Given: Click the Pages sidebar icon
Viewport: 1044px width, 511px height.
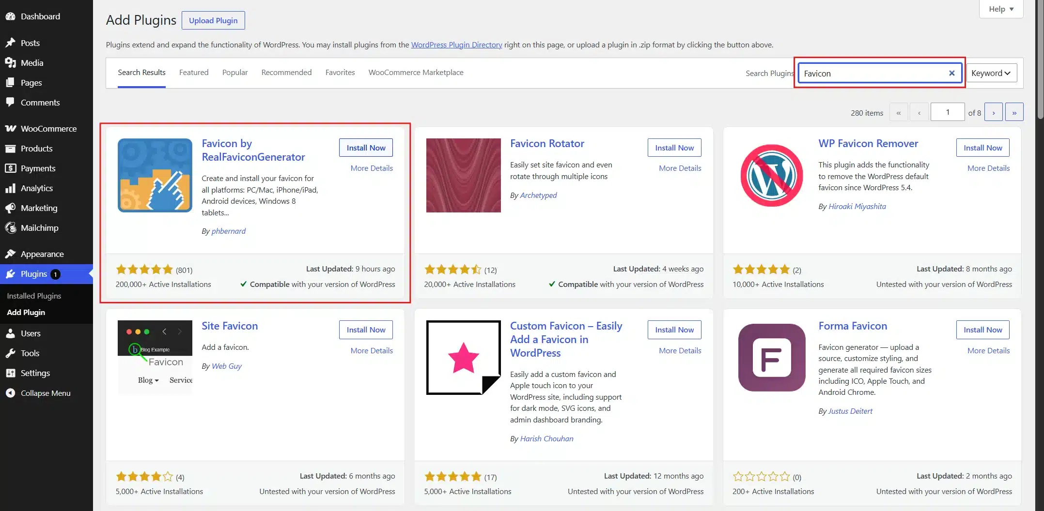Looking at the screenshot, I should click(10, 83).
